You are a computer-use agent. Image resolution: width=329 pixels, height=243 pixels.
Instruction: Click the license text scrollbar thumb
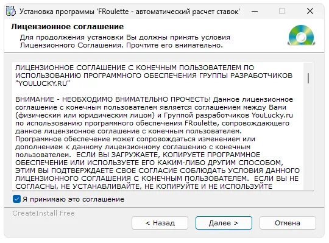(x=308, y=78)
